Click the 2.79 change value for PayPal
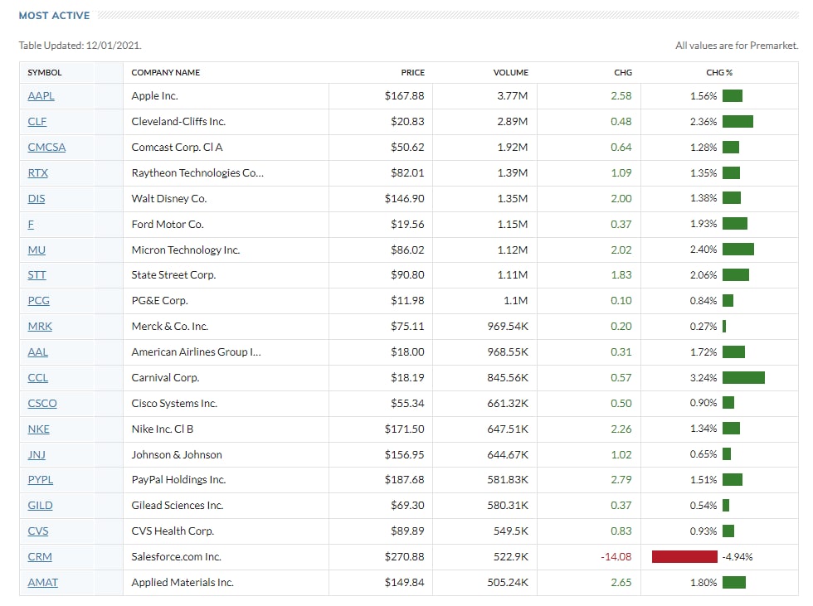813x606 pixels. (621, 480)
